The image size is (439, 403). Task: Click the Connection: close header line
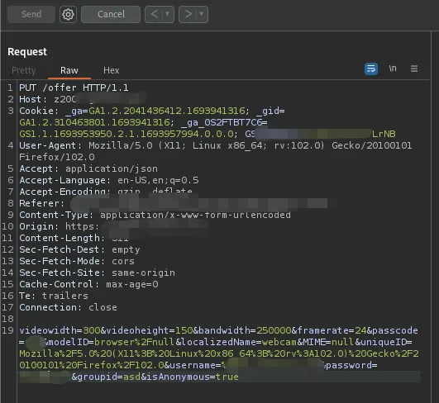(x=68, y=307)
